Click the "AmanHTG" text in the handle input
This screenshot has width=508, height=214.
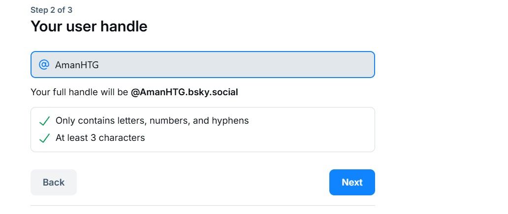(x=77, y=65)
